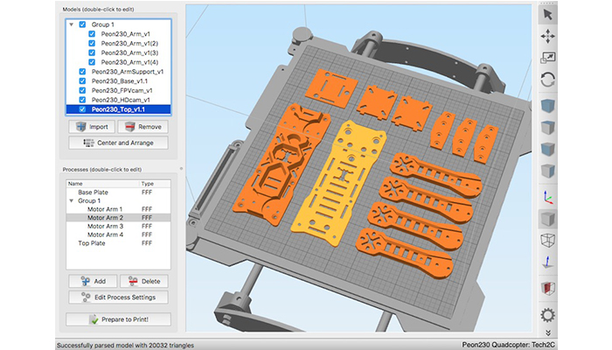
Task: Uncheck Peon230_HDcam_v1 checkbox
Action: pos(82,100)
